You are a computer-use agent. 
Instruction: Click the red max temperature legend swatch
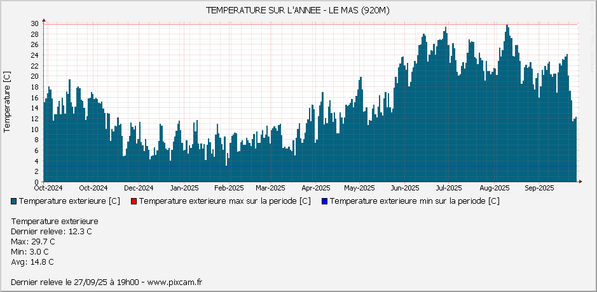[x=134, y=201]
